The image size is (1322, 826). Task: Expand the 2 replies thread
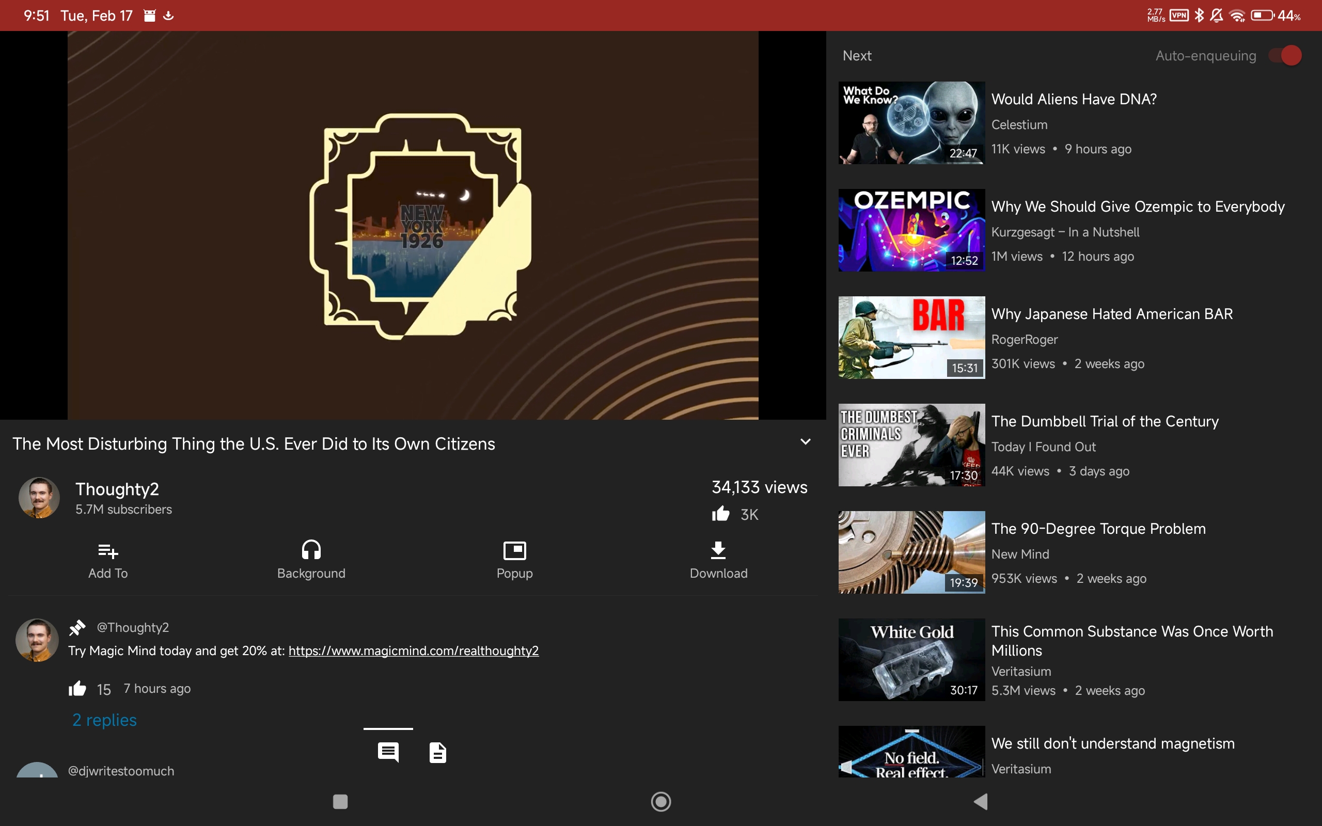(104, 720)
